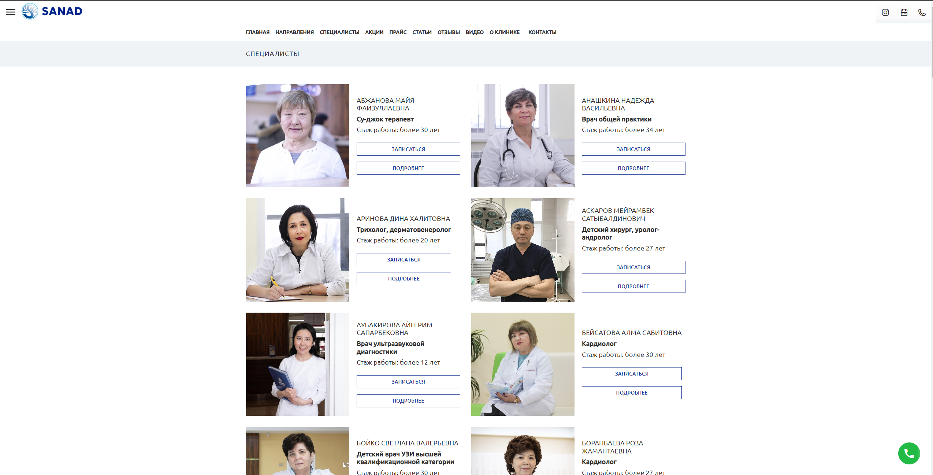Click ЗАПИСАТЬСЯ for Бейсатова Алма
The width and height of the screenshot is (933, 475).
[x=632, y=374]
